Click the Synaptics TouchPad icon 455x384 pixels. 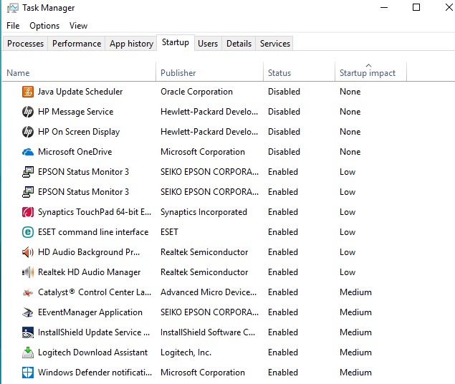(x=28, y=212)
